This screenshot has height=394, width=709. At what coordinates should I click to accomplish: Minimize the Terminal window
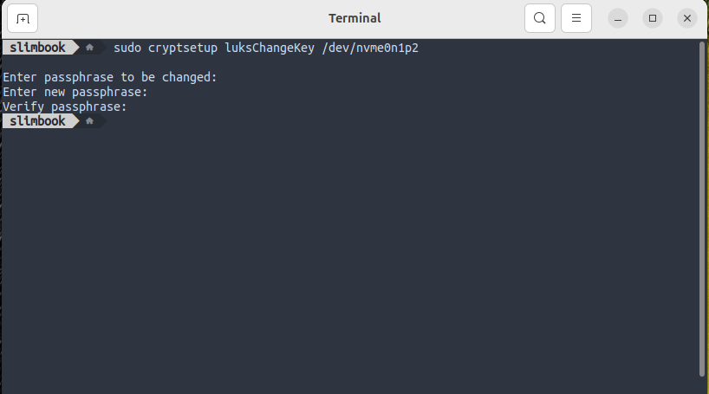click(x=618, y=18)
